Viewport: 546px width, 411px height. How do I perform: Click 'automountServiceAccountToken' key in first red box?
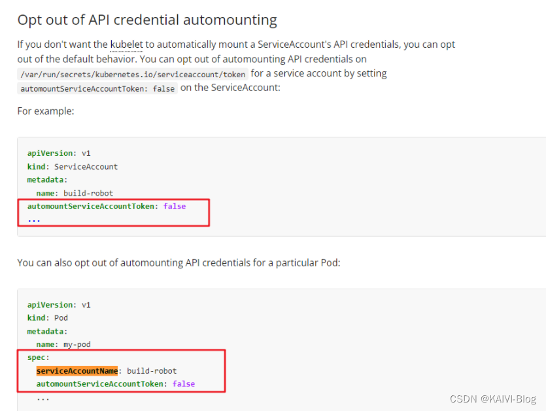[90, 206]
